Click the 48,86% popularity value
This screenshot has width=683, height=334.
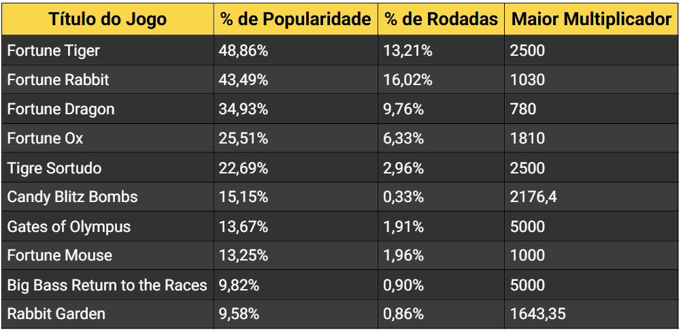[x=243, y=51]
